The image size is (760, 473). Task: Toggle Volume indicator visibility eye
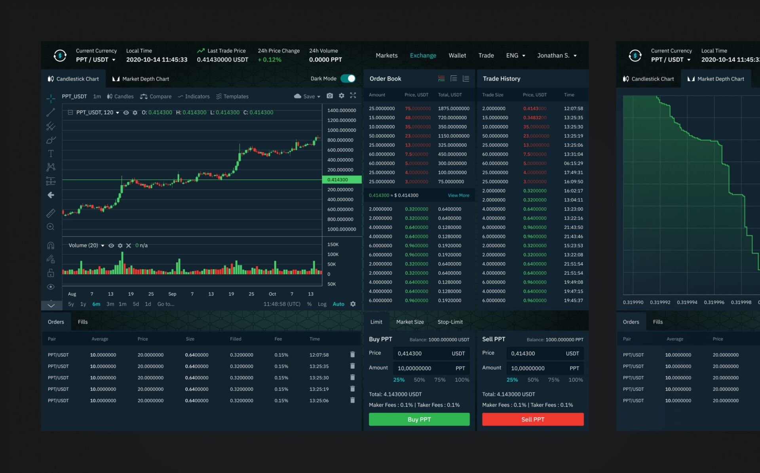pos(111,246)
